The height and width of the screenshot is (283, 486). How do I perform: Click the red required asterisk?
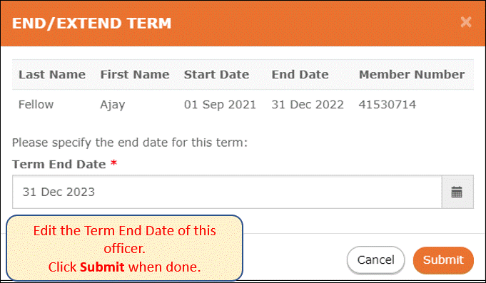113,163
